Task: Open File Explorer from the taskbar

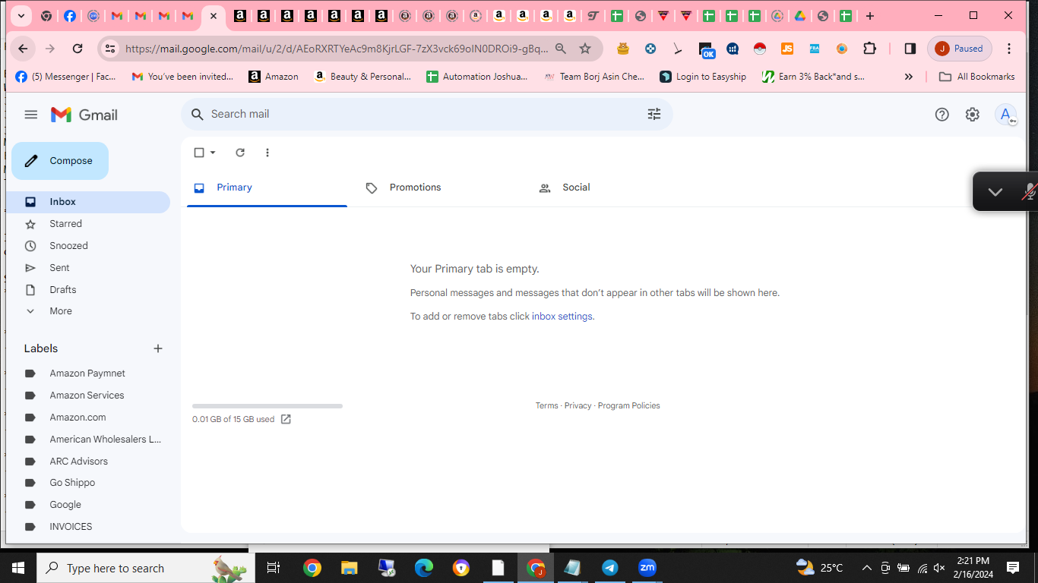Action: pos(349,568)
